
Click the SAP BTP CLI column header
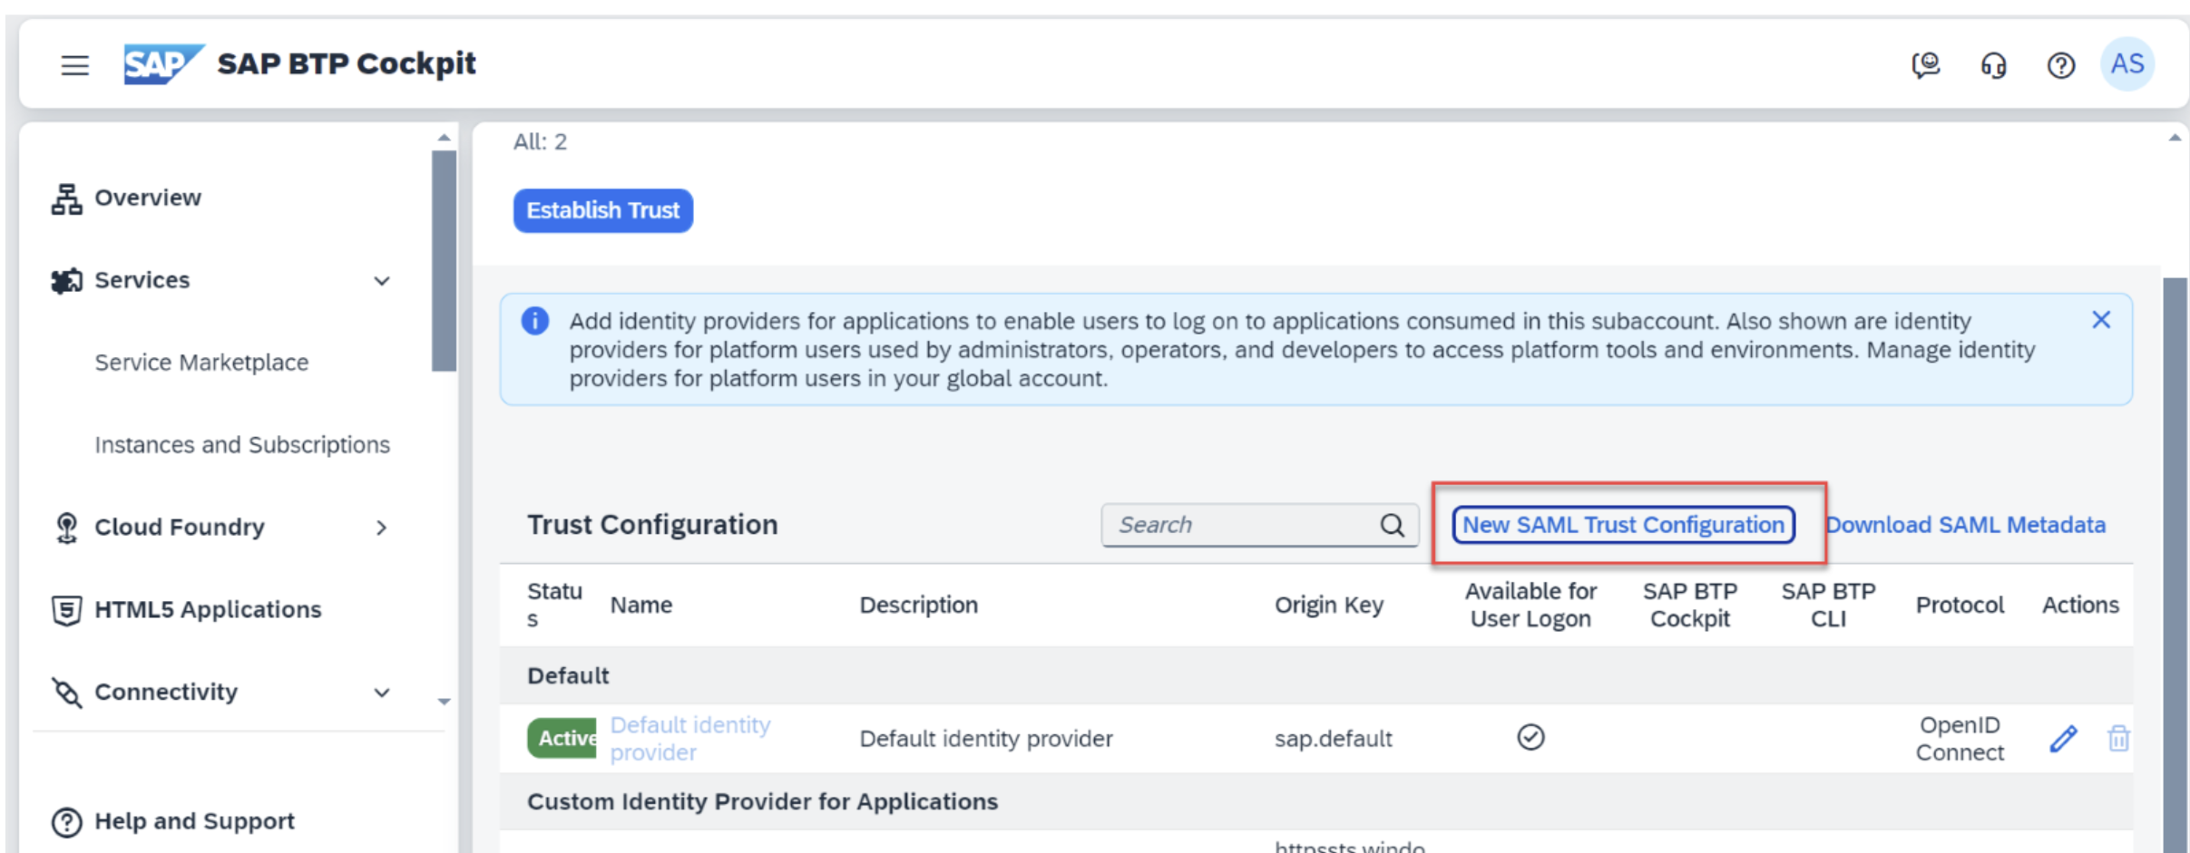[x=1828, y=605]
